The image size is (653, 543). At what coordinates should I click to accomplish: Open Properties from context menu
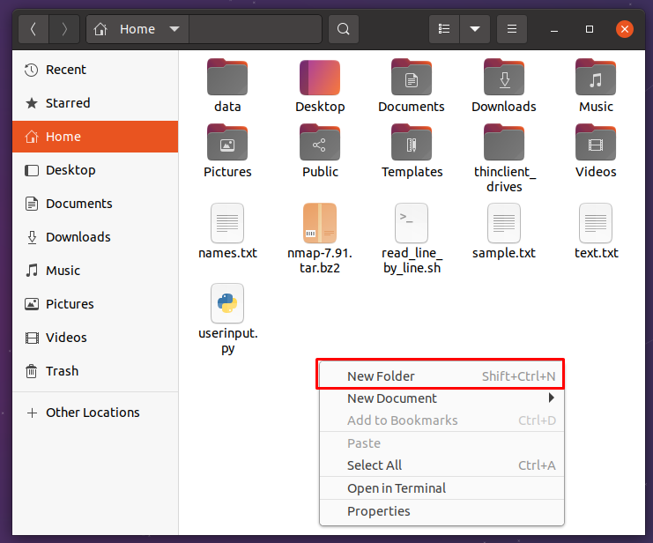pos(442,511)
